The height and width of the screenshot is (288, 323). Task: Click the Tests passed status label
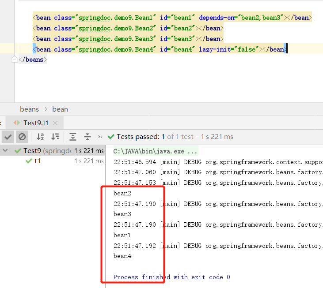tap(141, 137)
